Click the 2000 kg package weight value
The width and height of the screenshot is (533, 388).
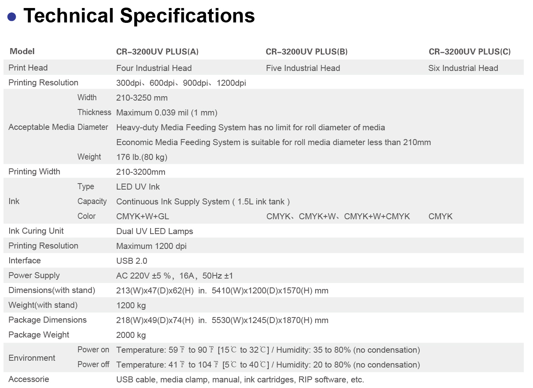[131, 335]
